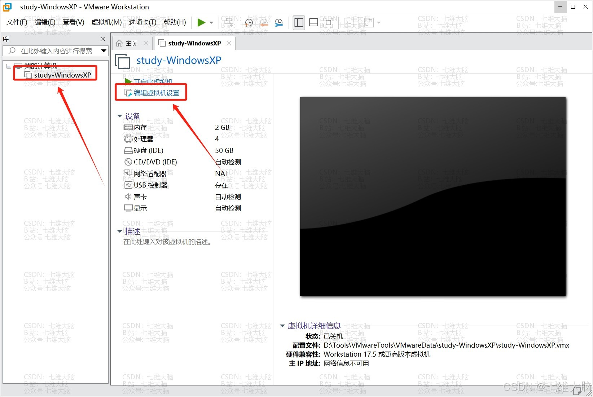Click the console view toolbar icon
Viewport: 593px width, 397px height.
point(348,23)
